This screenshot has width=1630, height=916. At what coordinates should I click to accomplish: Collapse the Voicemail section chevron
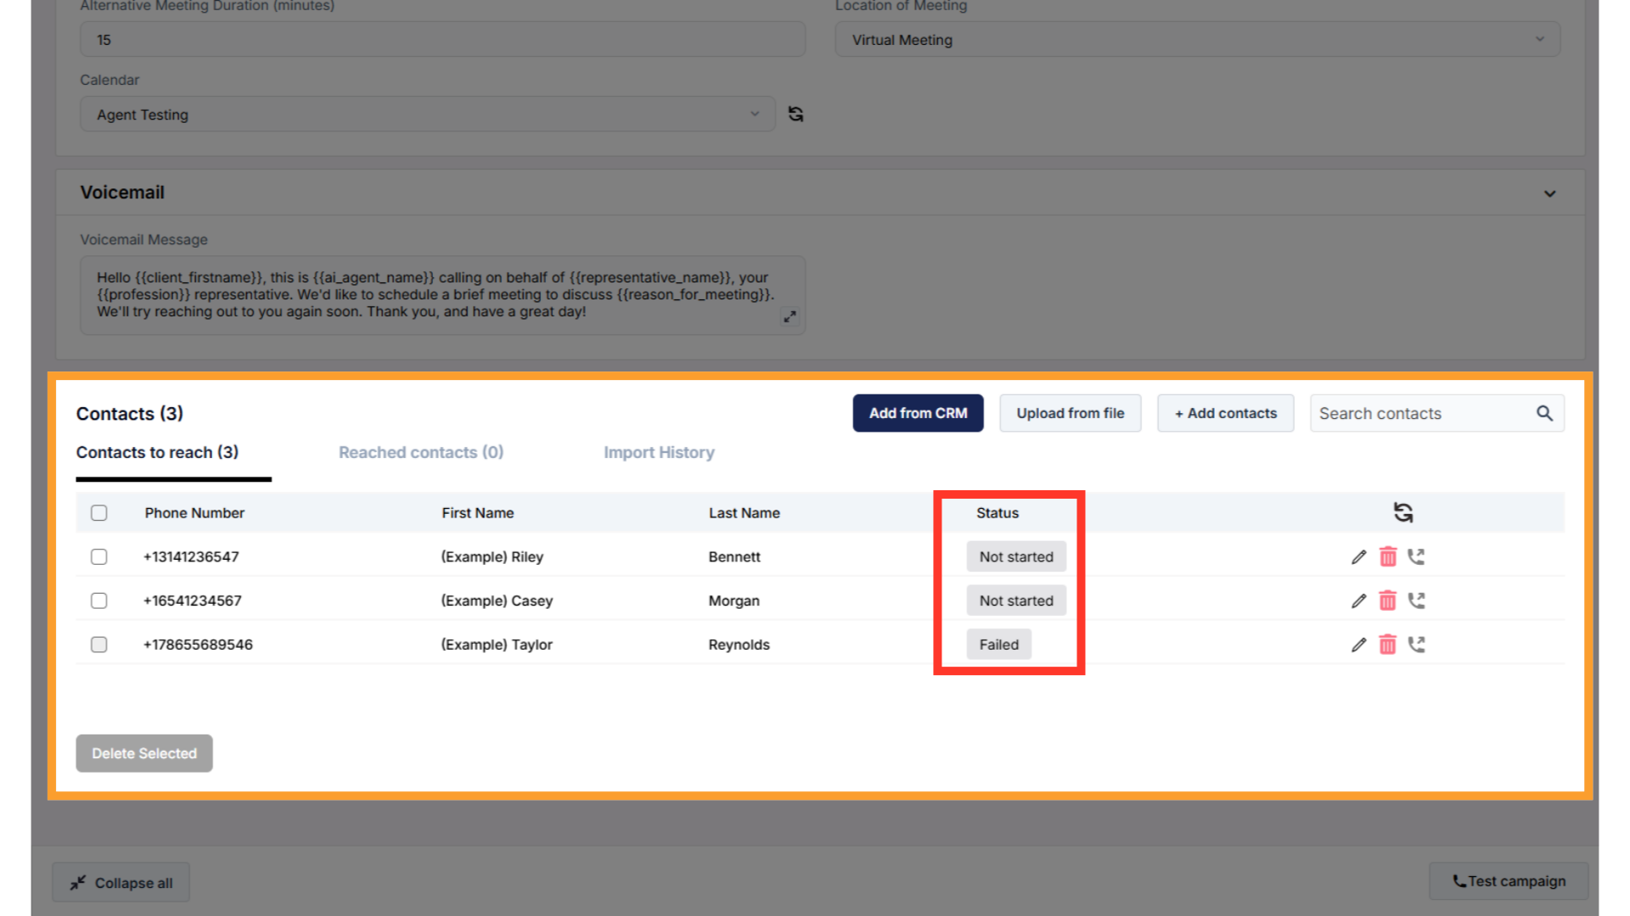[x=1549, y=193]
